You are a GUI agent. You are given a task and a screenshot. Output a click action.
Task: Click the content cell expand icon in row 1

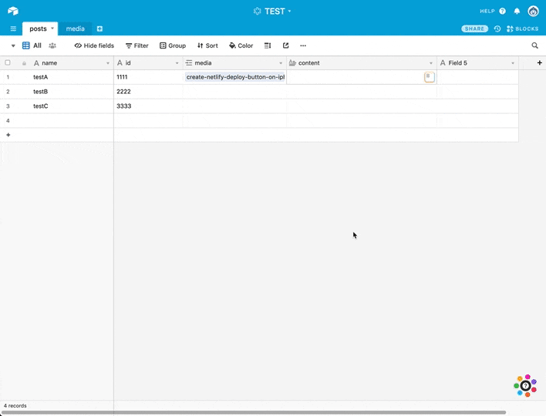430,77
